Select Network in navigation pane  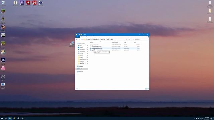coord(81,72)
